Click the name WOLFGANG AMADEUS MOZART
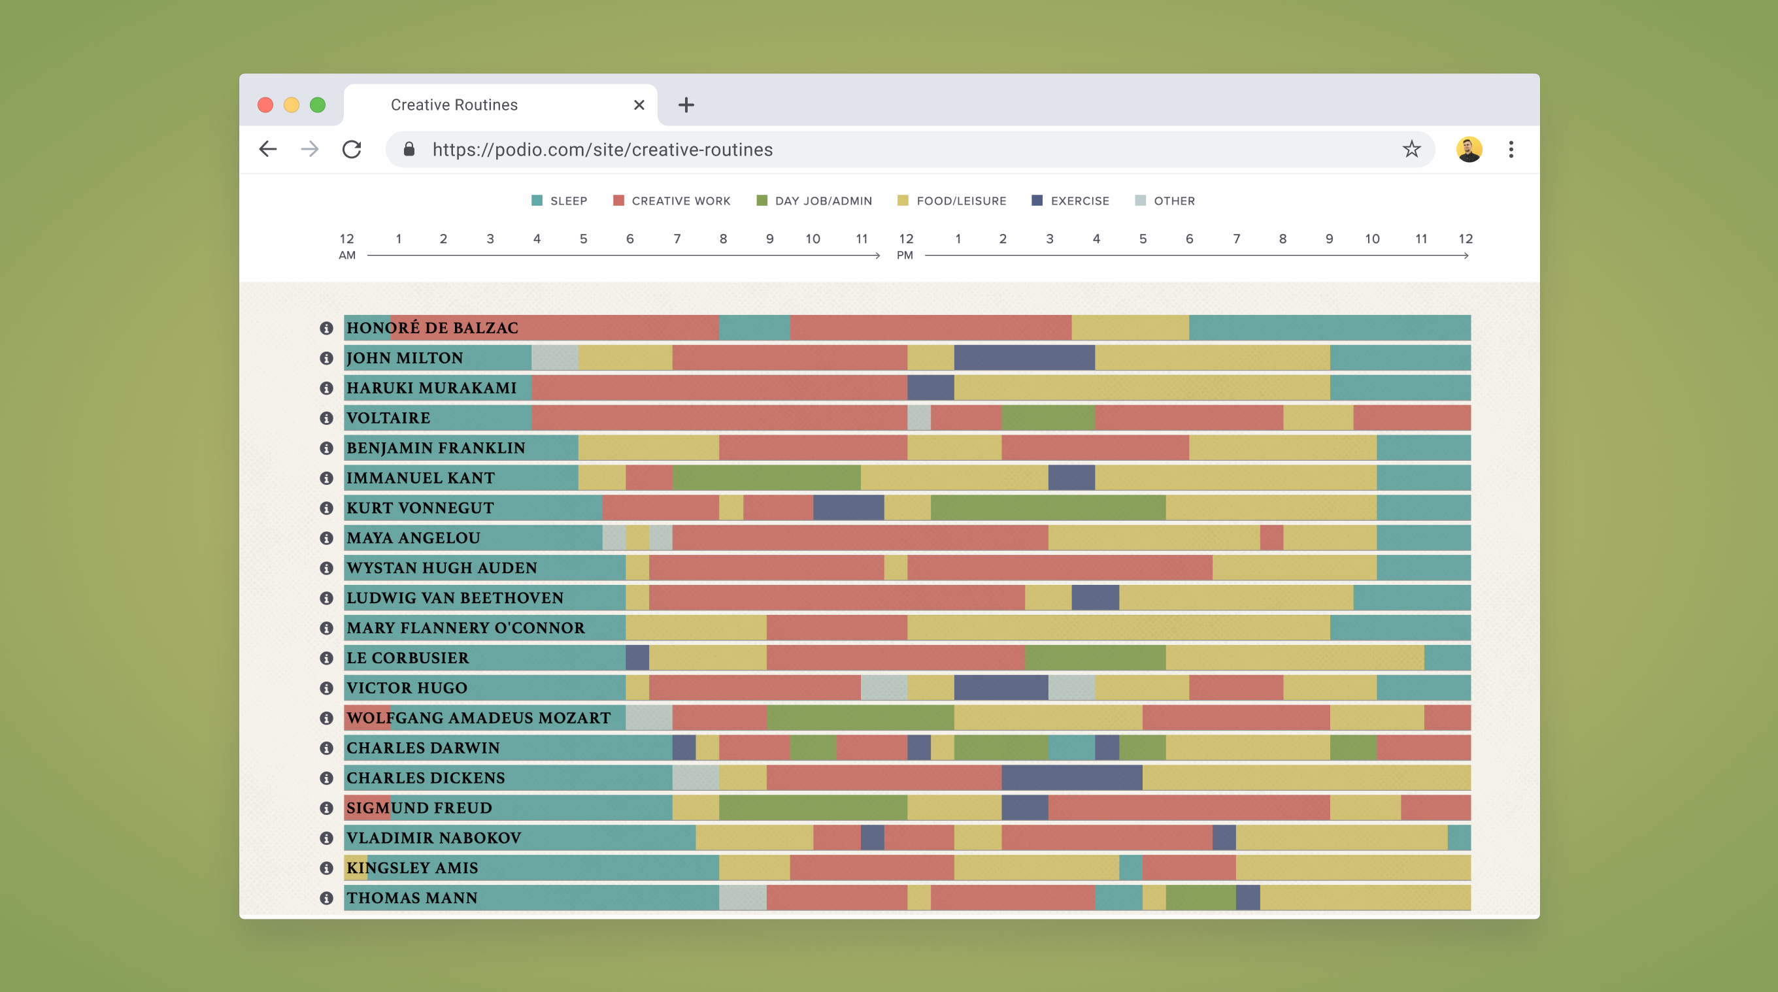 478,718
